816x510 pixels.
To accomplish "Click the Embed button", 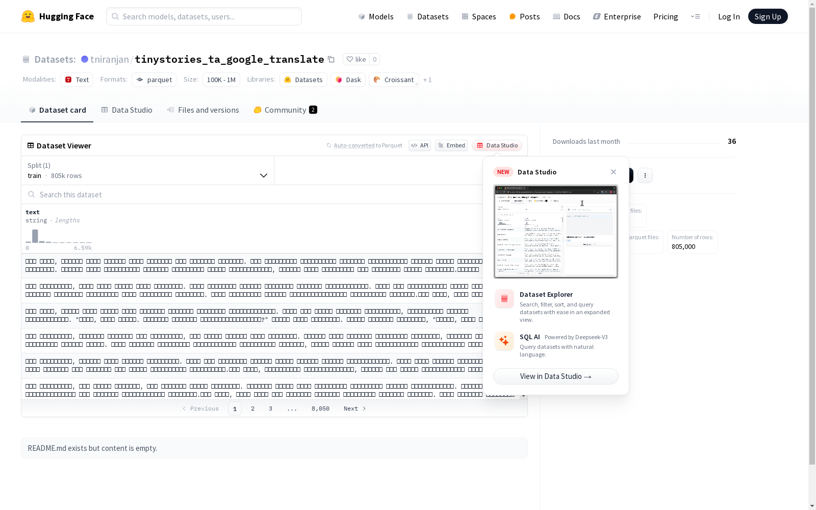I will 451,145.
